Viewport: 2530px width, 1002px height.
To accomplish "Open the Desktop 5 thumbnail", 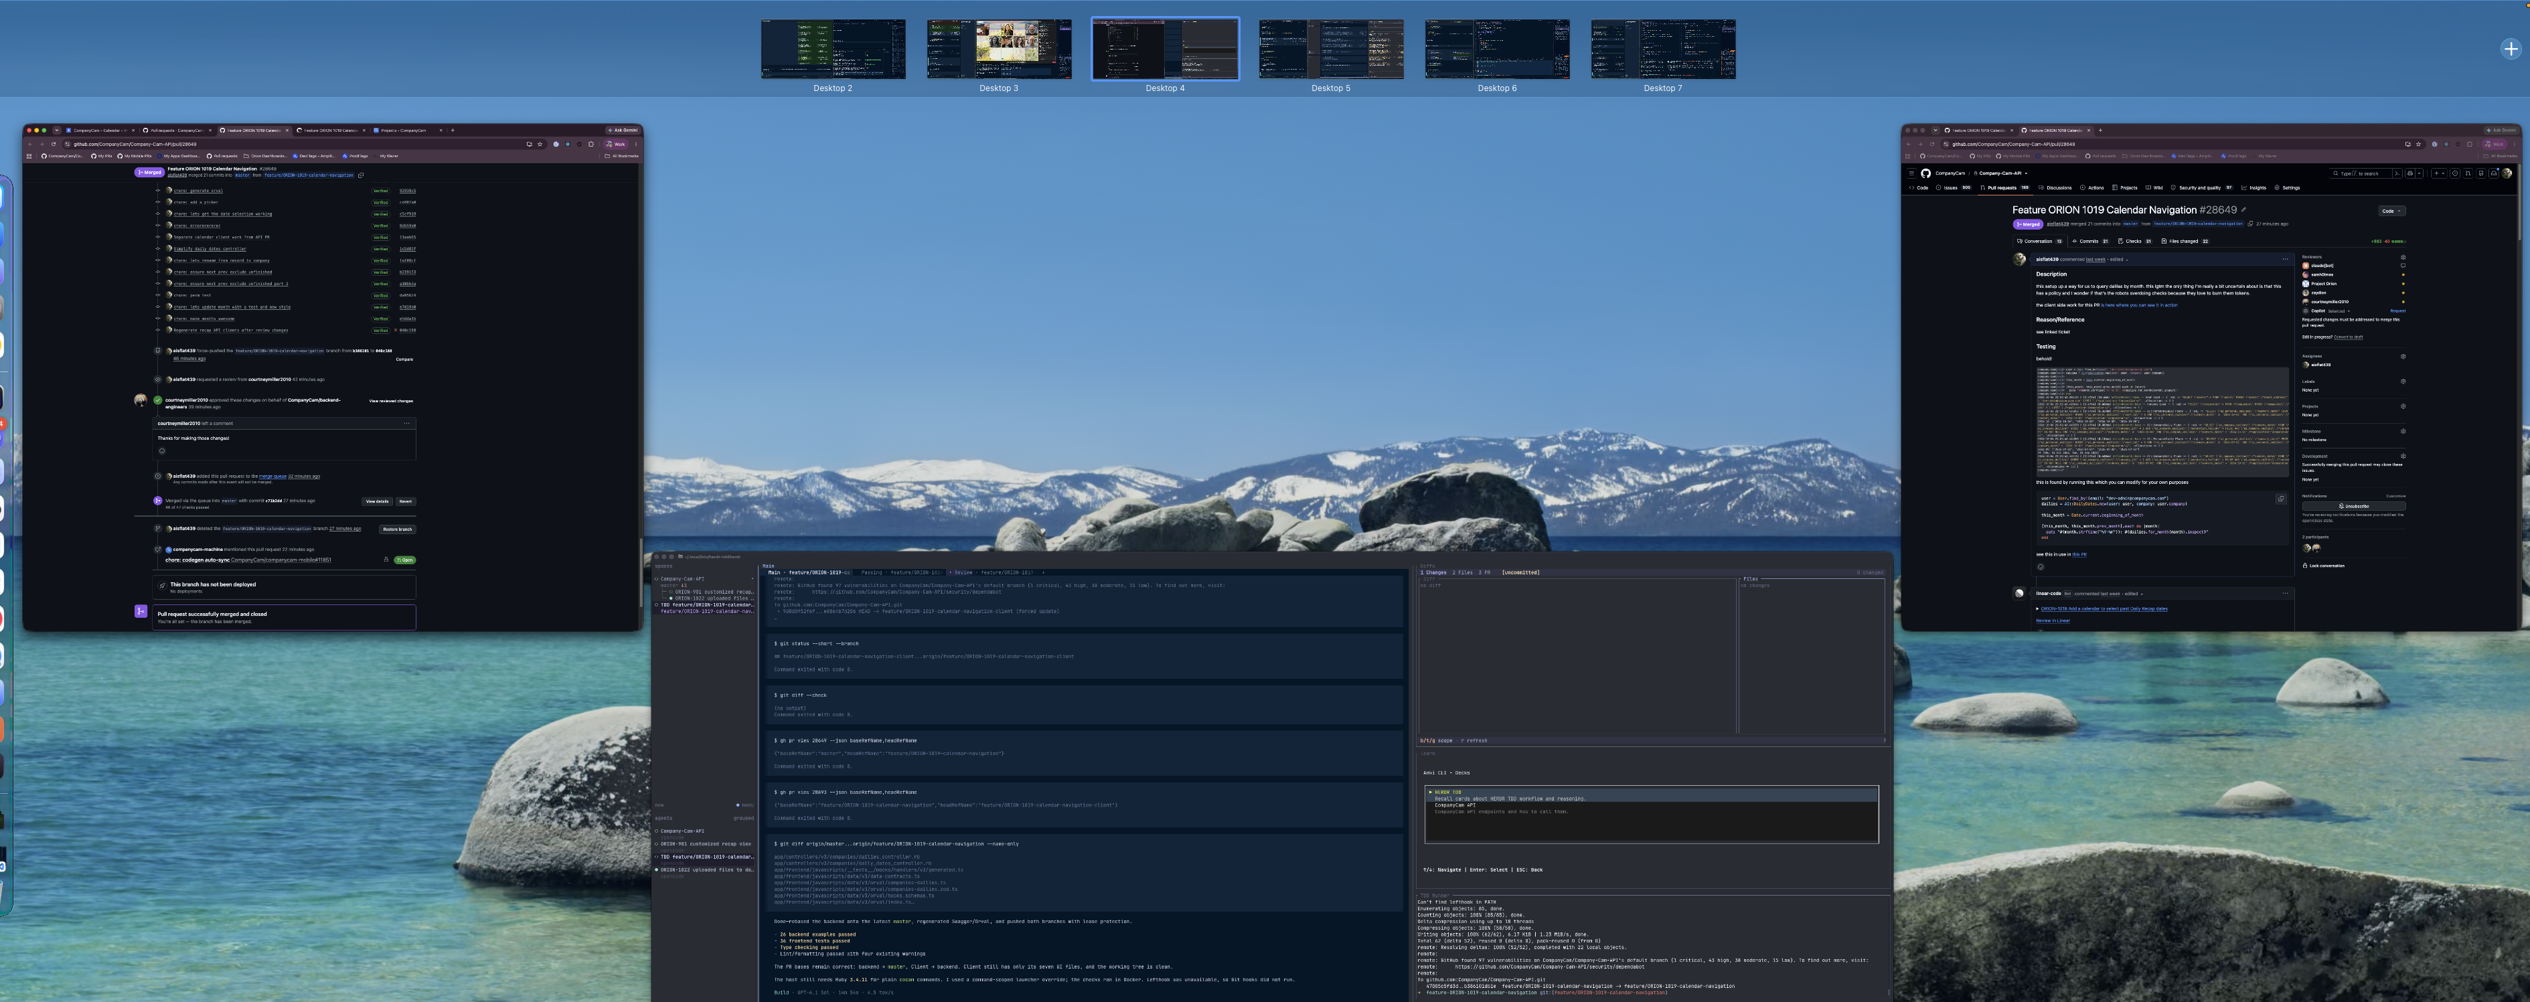I will pyautogui.click(x=1331, y=49).
